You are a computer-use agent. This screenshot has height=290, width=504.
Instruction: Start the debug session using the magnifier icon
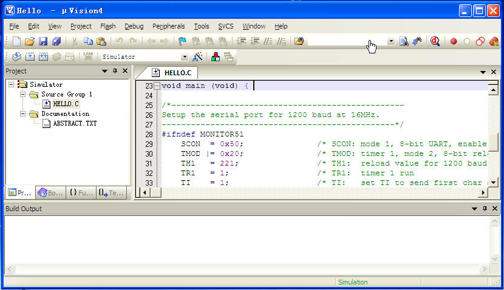[x=435, y=41]
